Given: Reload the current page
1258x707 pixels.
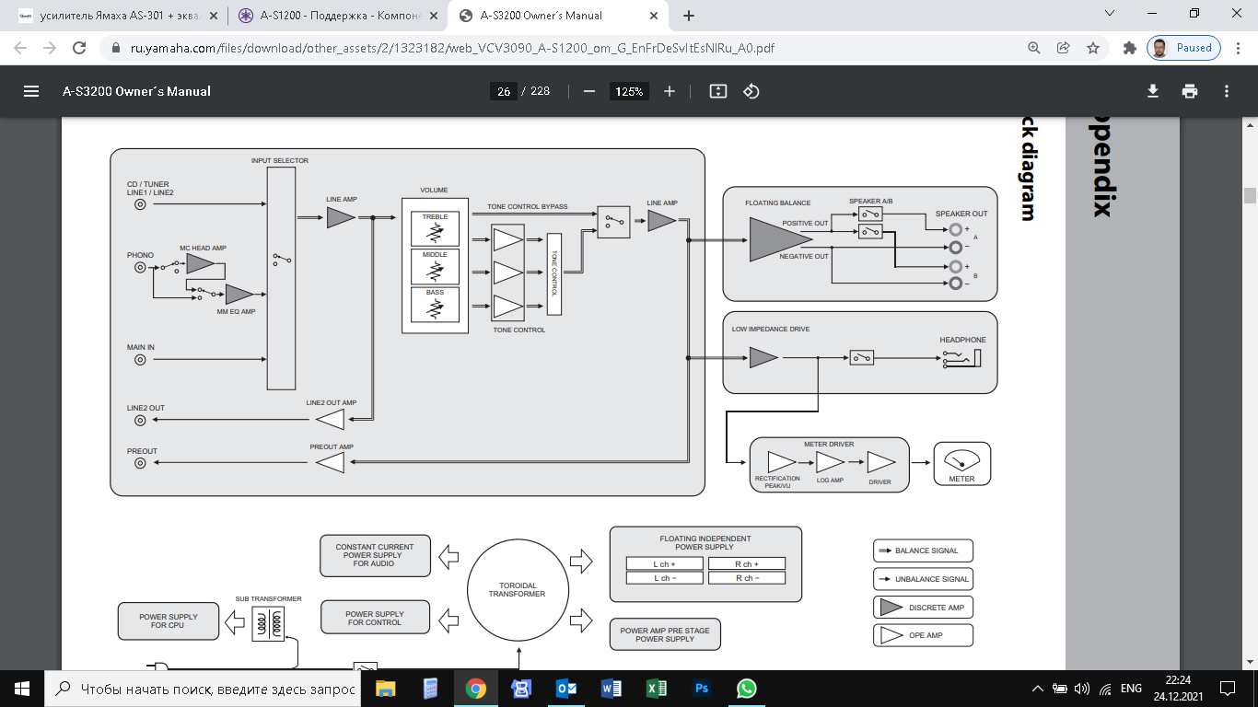Looking at the screenshot, I should [x=79, y=48].
